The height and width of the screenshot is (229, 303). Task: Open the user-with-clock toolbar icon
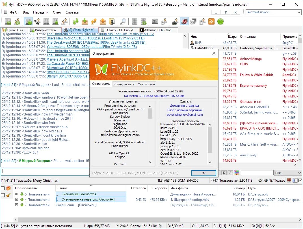pyautogui.click(x=164, y=21)
